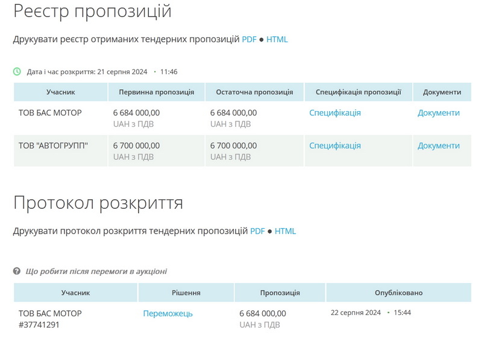Click Учасник column header in registry table

[60, 92]
